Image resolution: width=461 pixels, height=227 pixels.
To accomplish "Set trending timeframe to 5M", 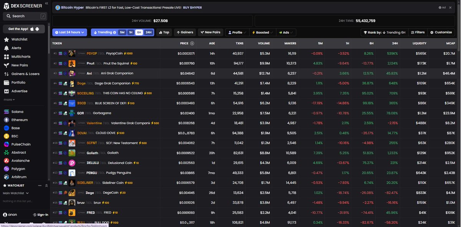I will [x=122, y=33].
